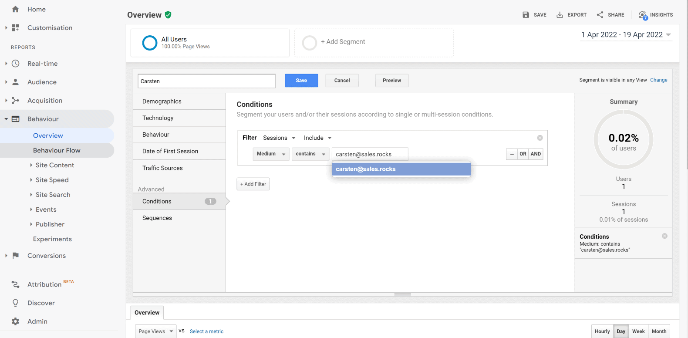Open the contains match type dropdown
Viewport: 688px width, 338px height.
pos(310,154)
